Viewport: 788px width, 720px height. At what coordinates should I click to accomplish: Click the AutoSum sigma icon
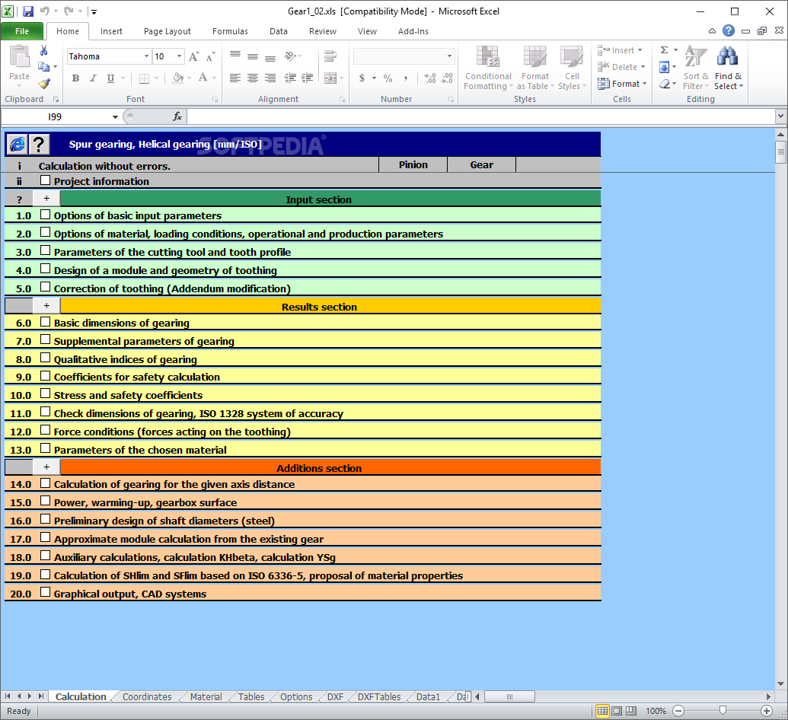click(665, 49)
